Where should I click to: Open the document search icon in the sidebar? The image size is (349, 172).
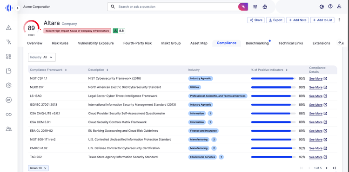[9, 71]
